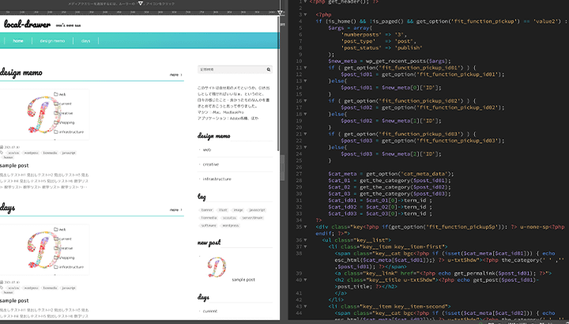
Task: Click the media query funnel icon on ruler
Action: tap(281, 14)
